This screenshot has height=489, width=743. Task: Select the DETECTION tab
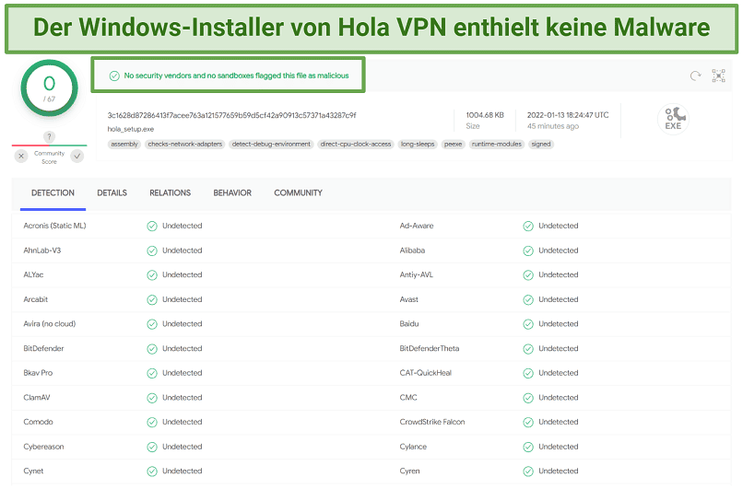click(x=53, y=193)
